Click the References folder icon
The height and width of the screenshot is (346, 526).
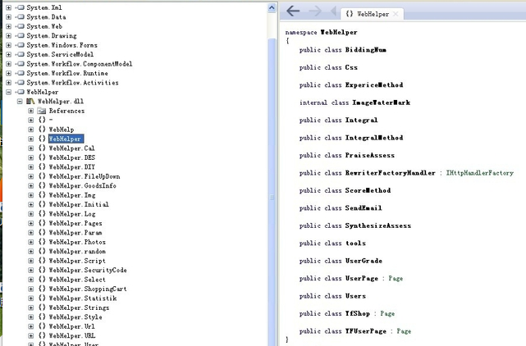(41, 111)
